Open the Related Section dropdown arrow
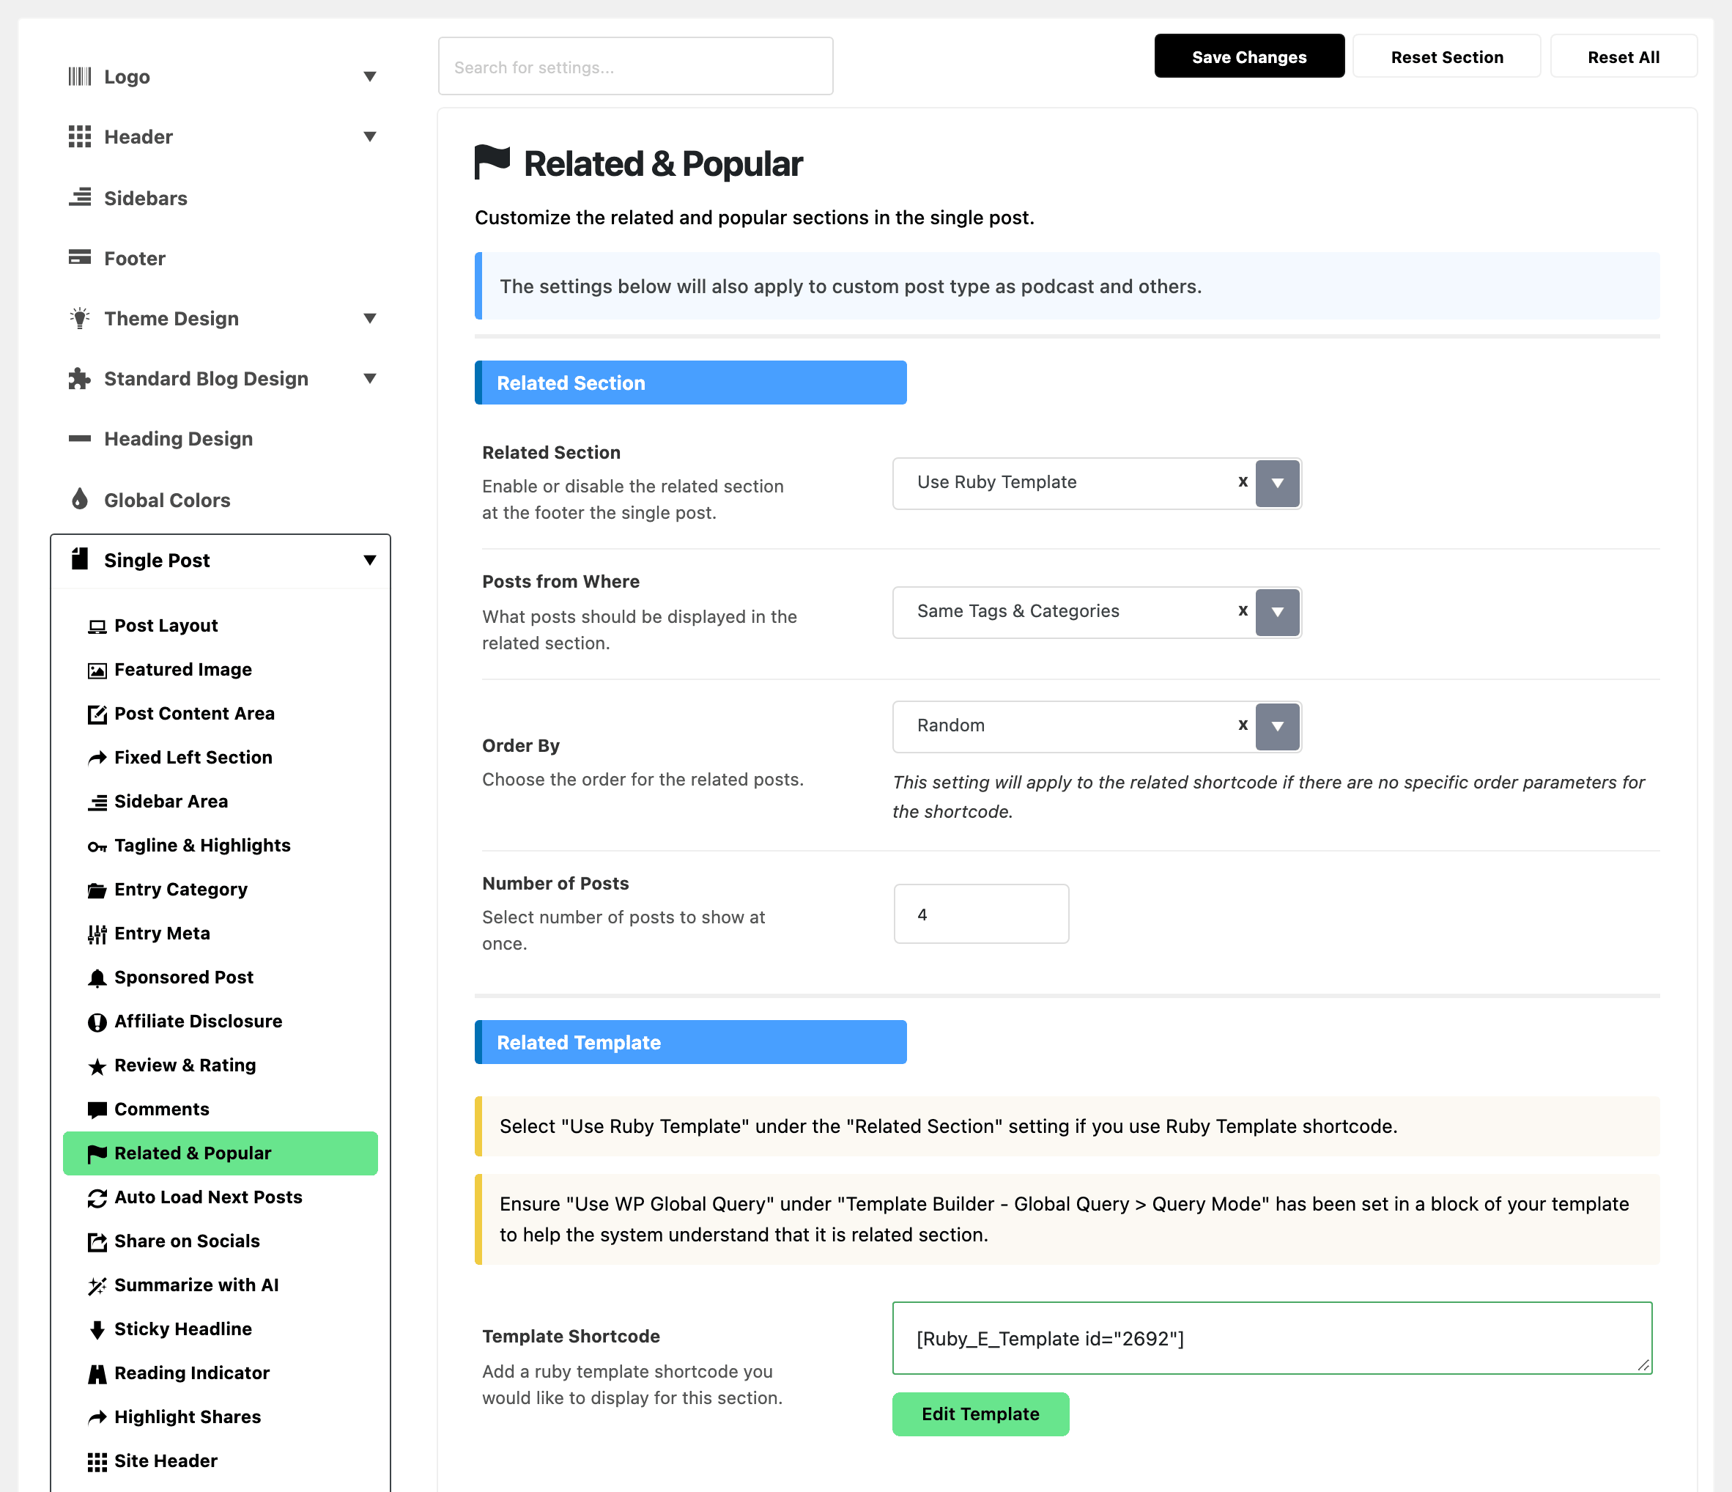Viewport: 1732px width, 1492px height. (1277, 483)
